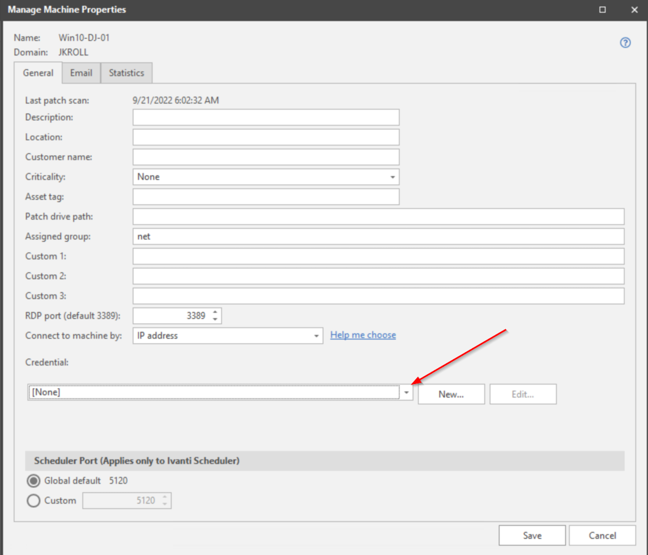The image size is (648, 555).
Task: Open the Credential dropdown showing [None]
Action: click(x=406, y=392)
